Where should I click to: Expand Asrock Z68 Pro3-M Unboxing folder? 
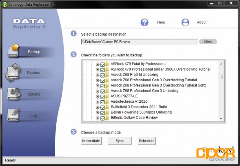click(x=97, y=75)
